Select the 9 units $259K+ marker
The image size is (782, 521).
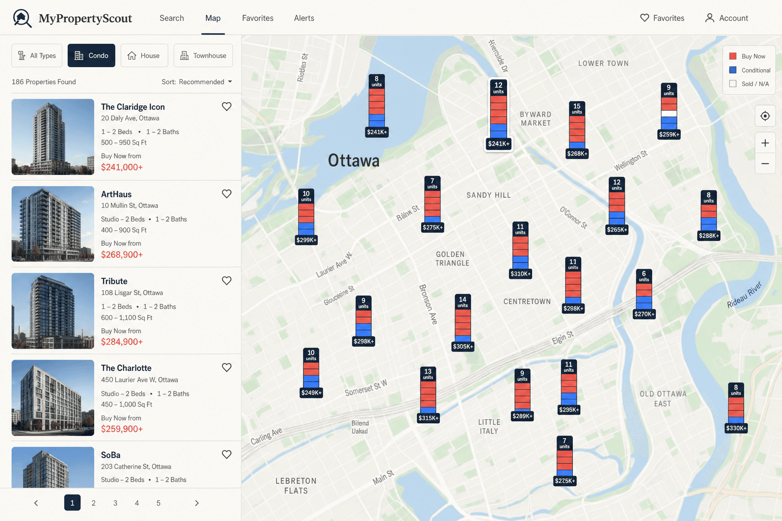[669, 111]
